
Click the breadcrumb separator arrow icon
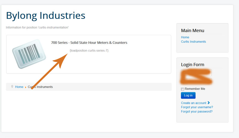(x=26, y=87)
